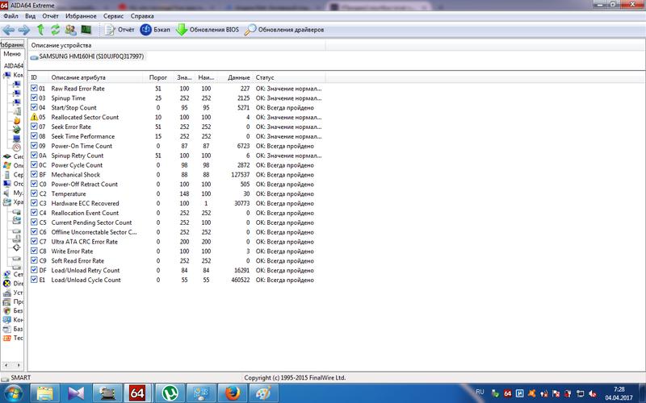
Task: Toggle checkbox for Start/Stop Count
Action: click(34, 107)
